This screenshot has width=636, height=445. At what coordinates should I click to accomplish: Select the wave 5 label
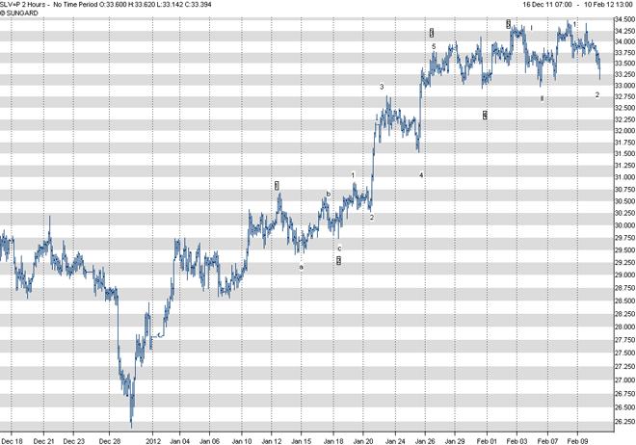(434, 46)
